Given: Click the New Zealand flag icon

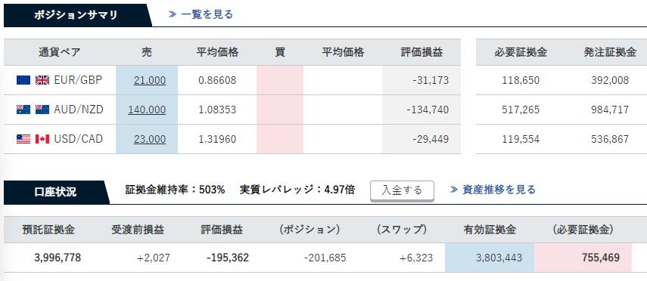Looking at the screenshot, I should [x=42, y=110].
